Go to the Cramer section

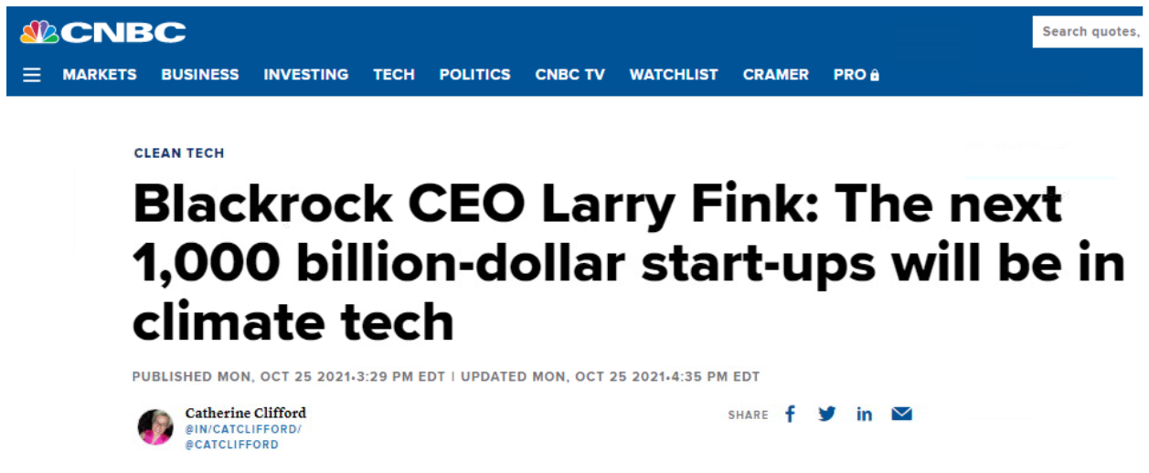click(776, 75)
